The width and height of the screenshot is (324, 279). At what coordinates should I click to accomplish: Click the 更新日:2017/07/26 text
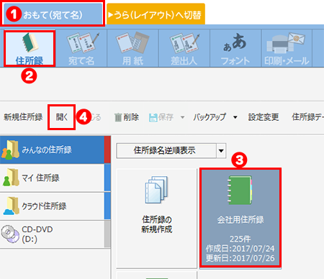240,258
